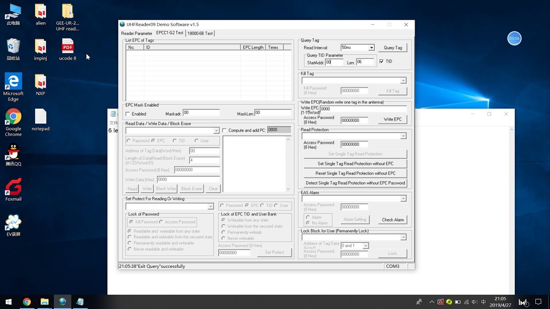The height and width of the screenshot is (309, 550).
Task: Open the Recycle Bin desktop icon
Action: tap(13, 50)
